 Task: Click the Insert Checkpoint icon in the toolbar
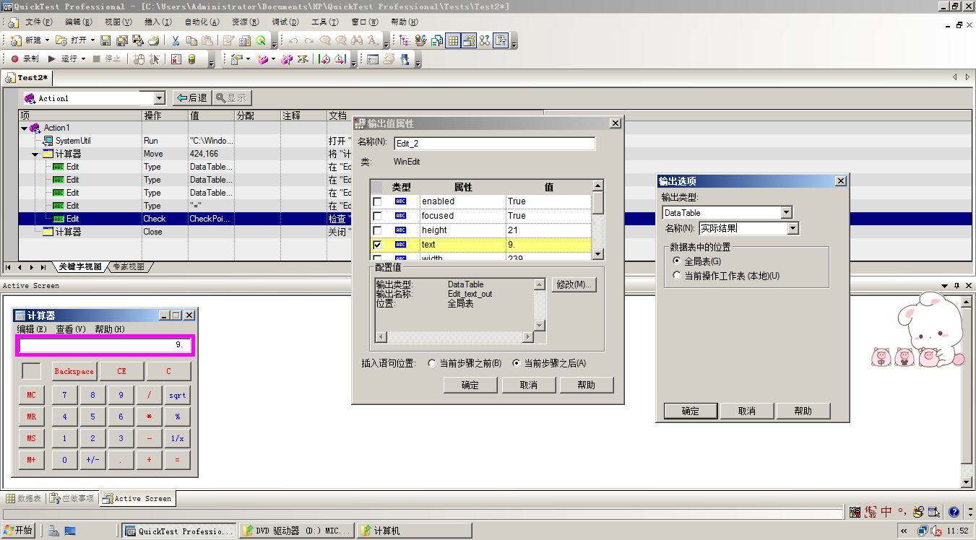click(x=236, y=59)
